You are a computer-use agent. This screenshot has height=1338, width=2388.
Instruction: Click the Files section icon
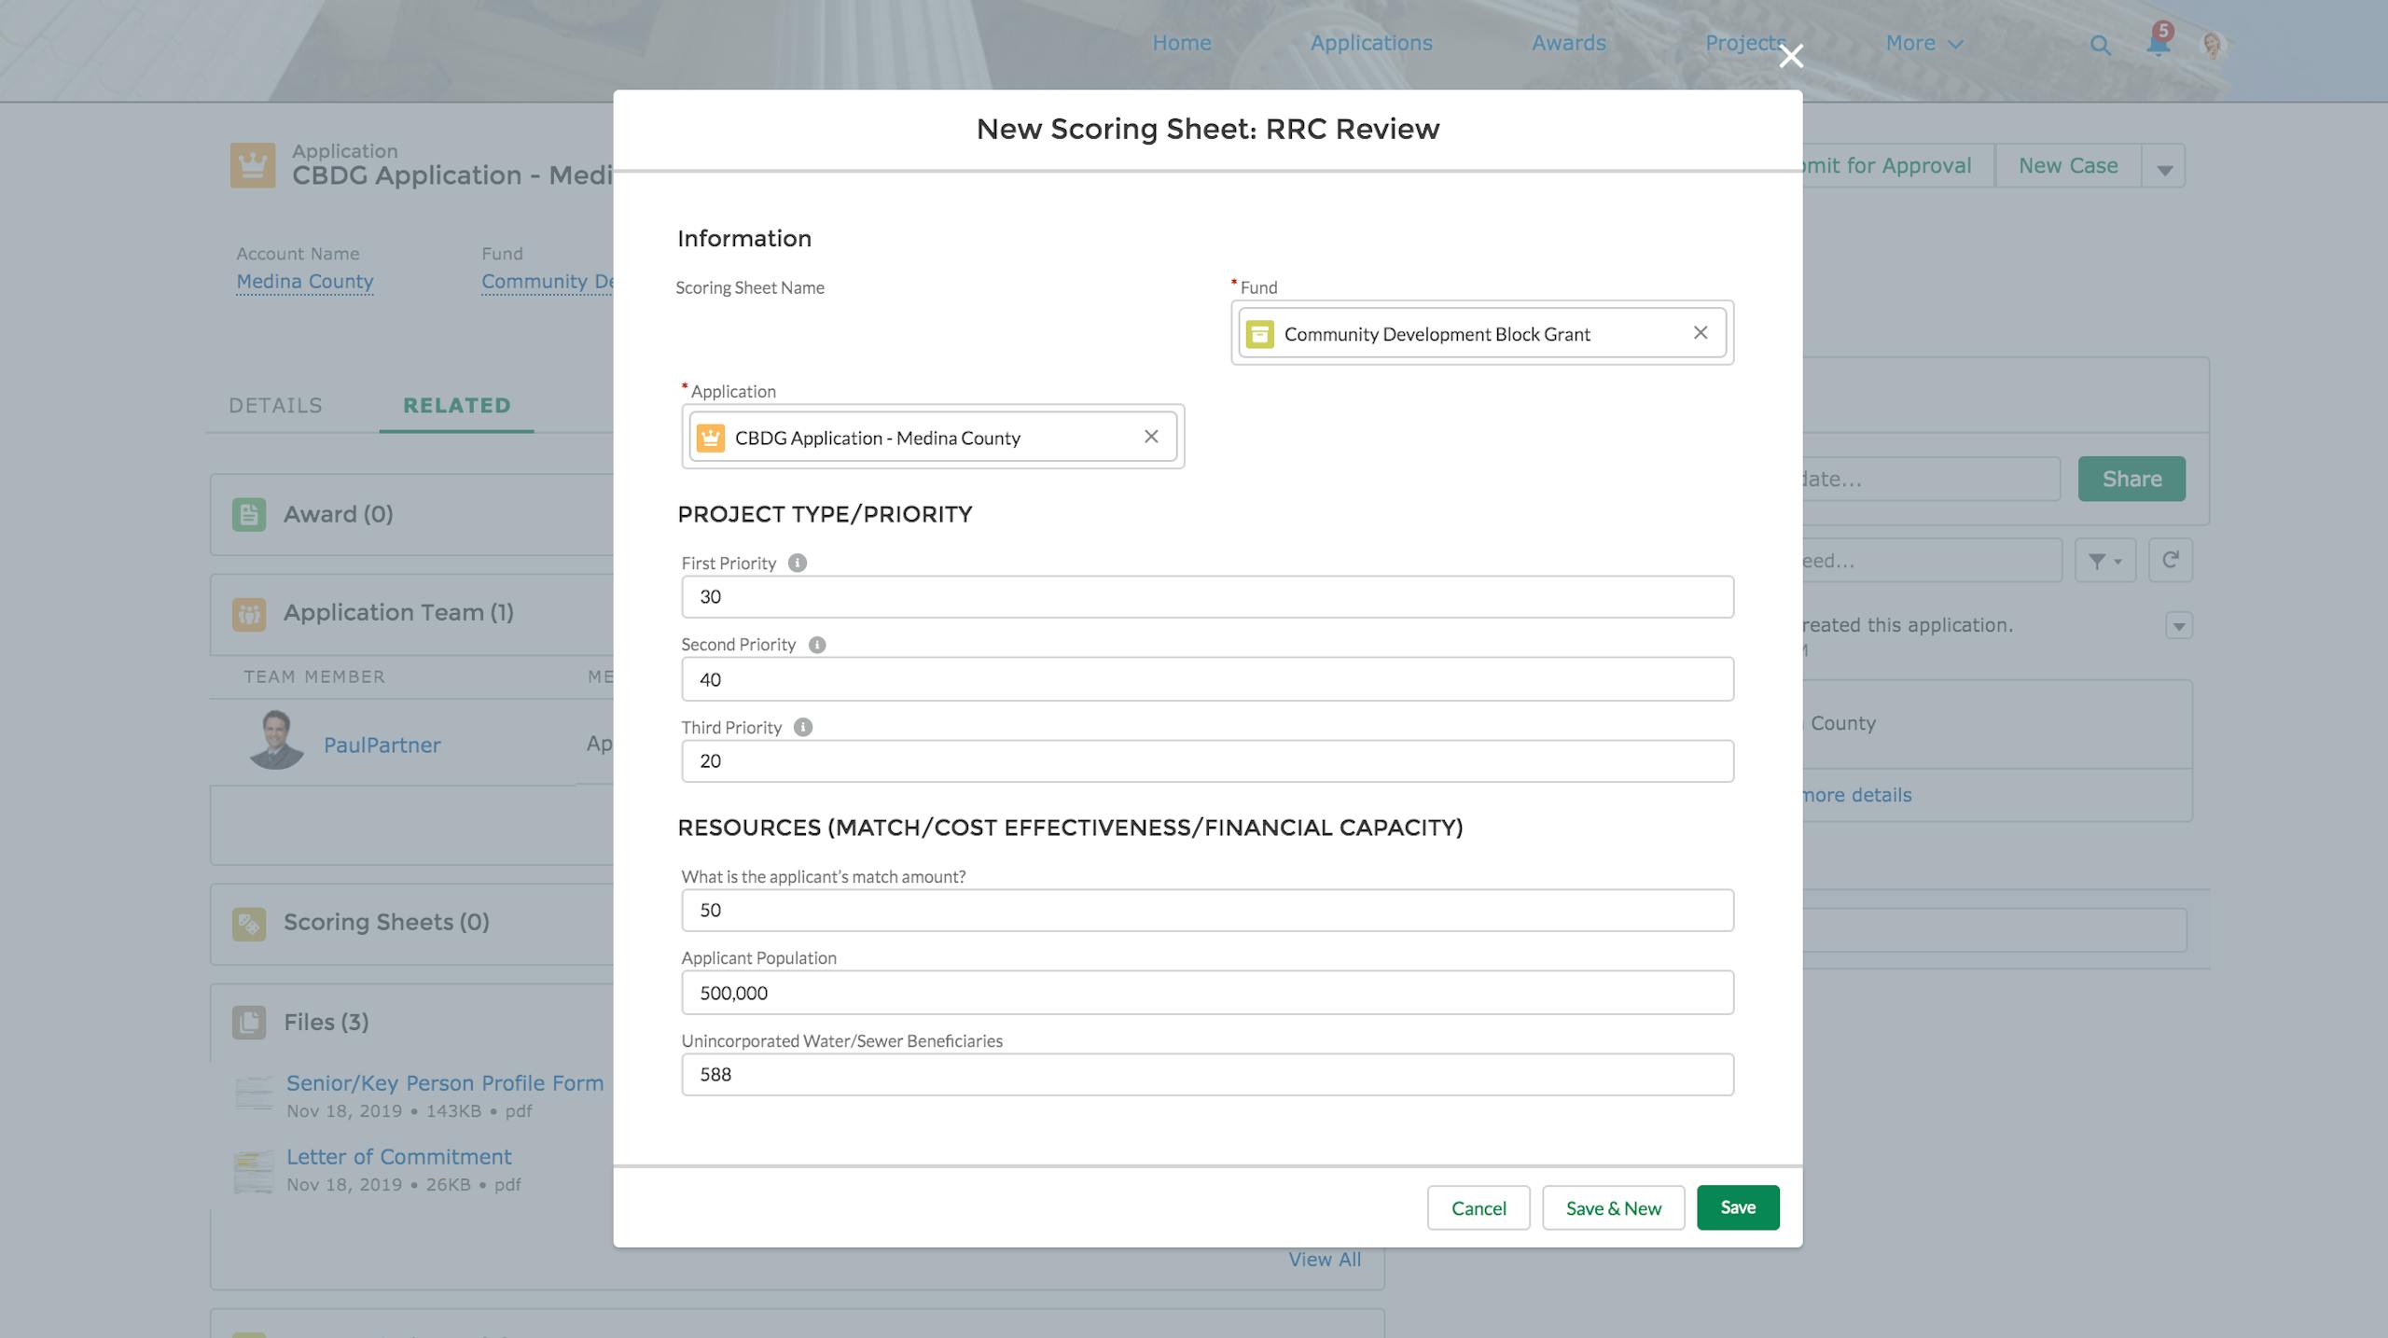tap(249, 1021)
